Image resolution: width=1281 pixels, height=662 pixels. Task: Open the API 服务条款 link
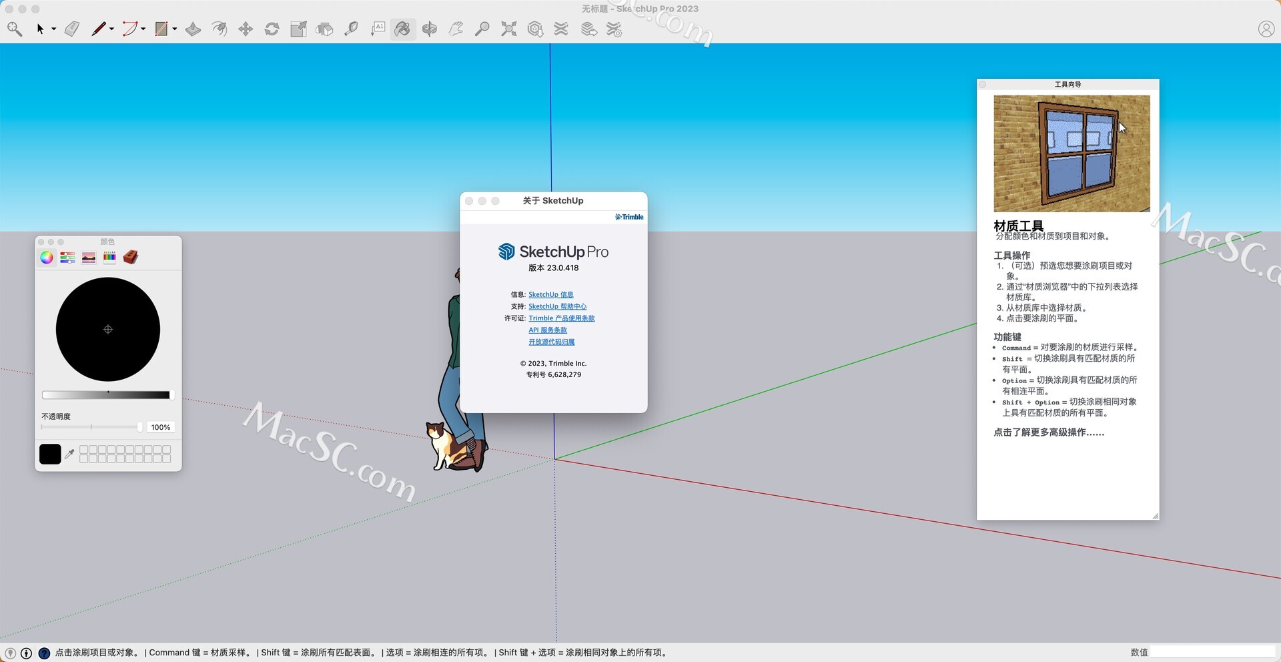pos(548,330)
